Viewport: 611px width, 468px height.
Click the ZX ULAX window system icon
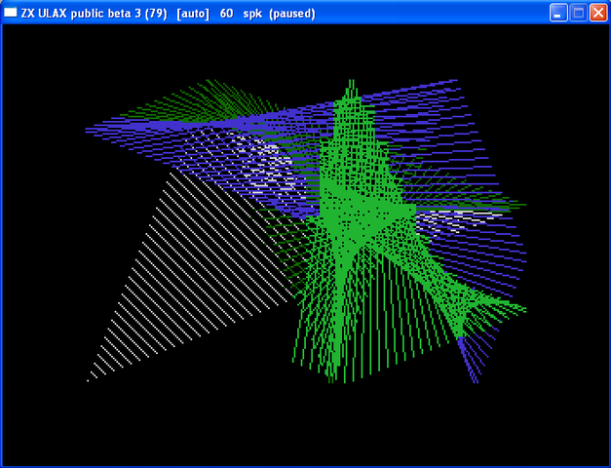click(x=11, y=13)
